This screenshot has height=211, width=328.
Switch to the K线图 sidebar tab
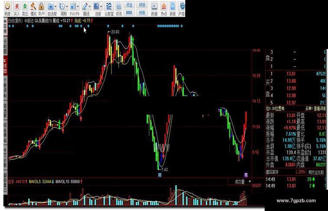pos(6,65)
